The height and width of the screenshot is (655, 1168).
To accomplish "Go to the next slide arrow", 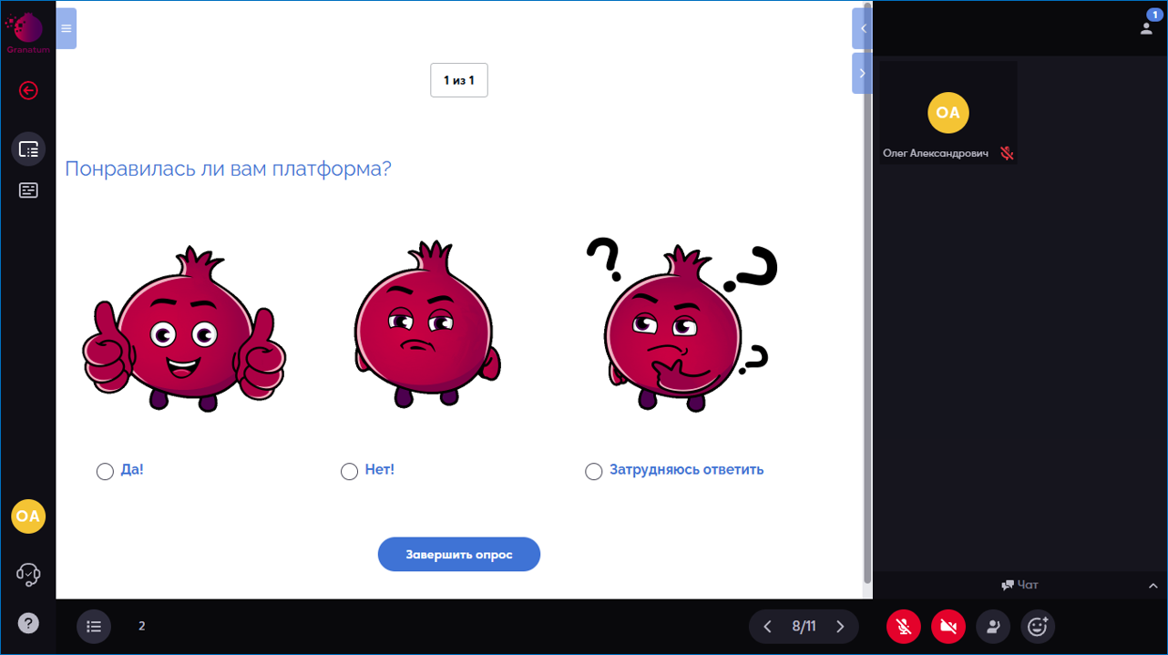I will click(840, 626).
